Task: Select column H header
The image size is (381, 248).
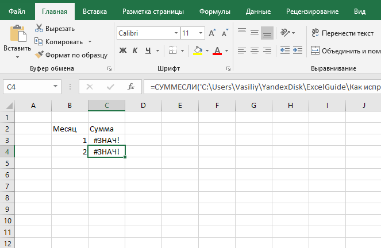Action: click(x=290, y=105)
